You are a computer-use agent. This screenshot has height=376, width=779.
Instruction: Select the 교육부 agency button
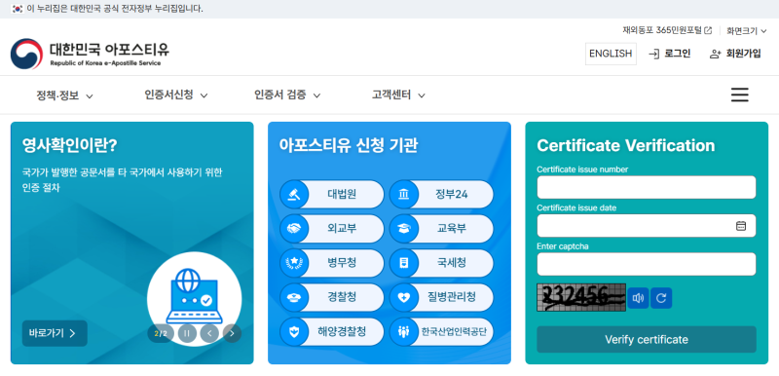tap(441, 229)
